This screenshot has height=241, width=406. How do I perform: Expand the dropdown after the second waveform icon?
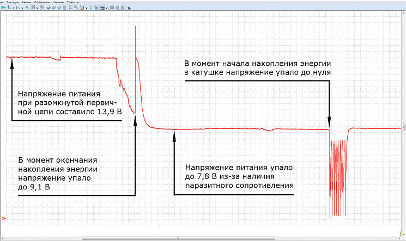22,8
